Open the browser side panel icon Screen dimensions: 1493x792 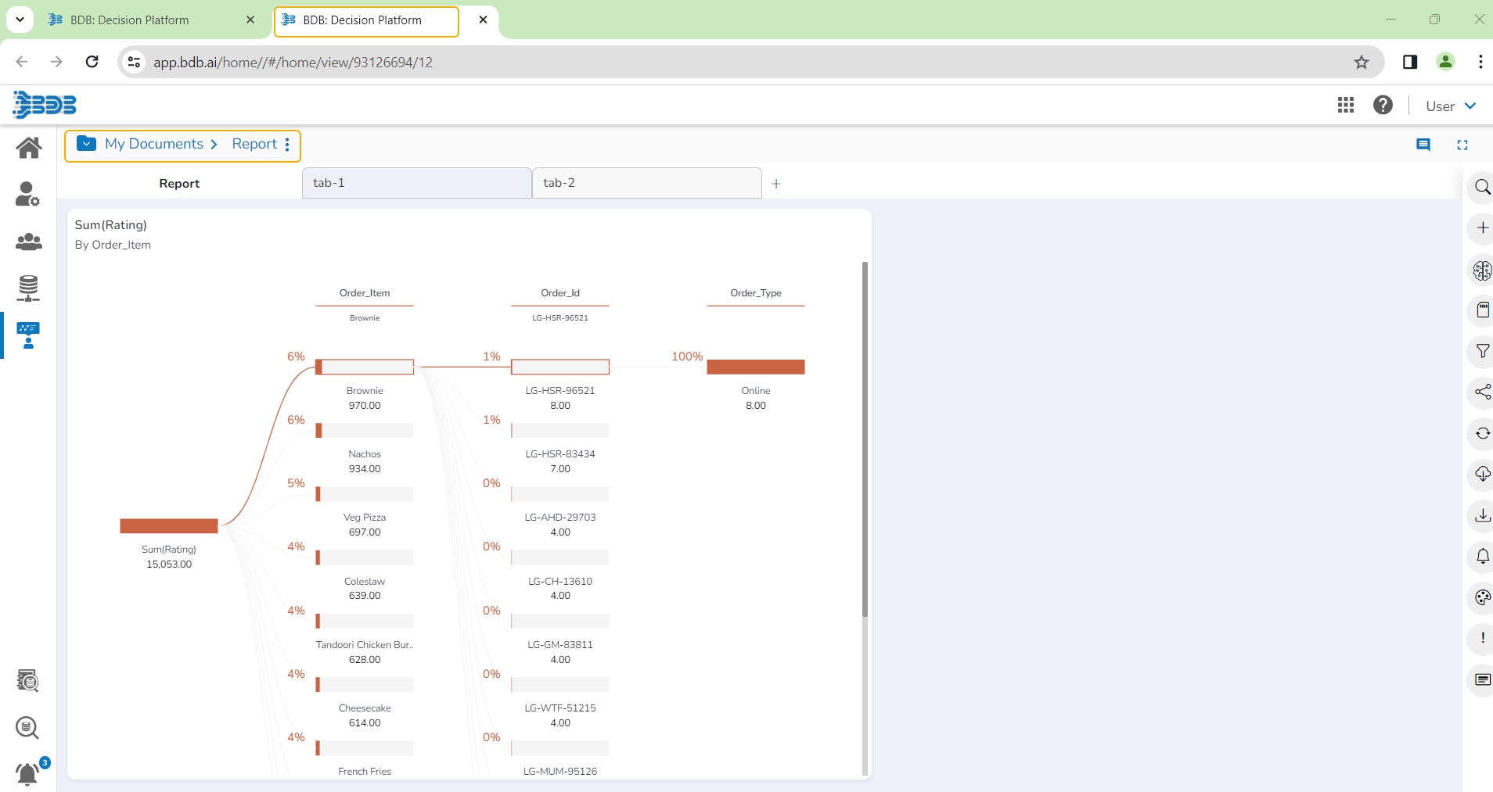click(1410, 62)
